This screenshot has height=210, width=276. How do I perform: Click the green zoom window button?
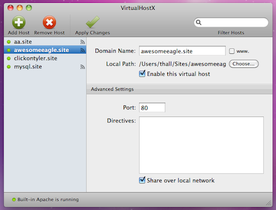29,8
